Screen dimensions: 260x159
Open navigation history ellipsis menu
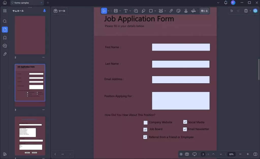point(63,154)
